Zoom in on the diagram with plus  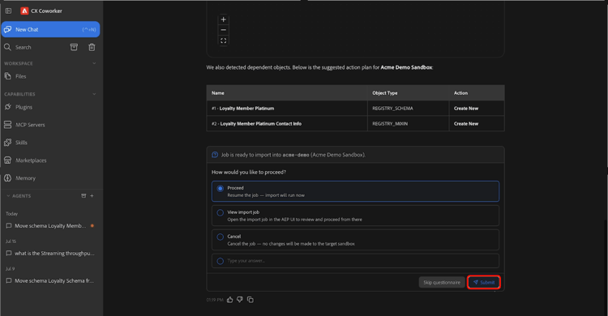tap(224, 19)
